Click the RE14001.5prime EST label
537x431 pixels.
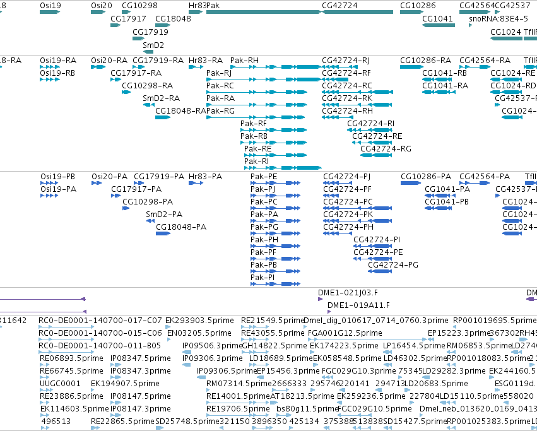(238, 396)
